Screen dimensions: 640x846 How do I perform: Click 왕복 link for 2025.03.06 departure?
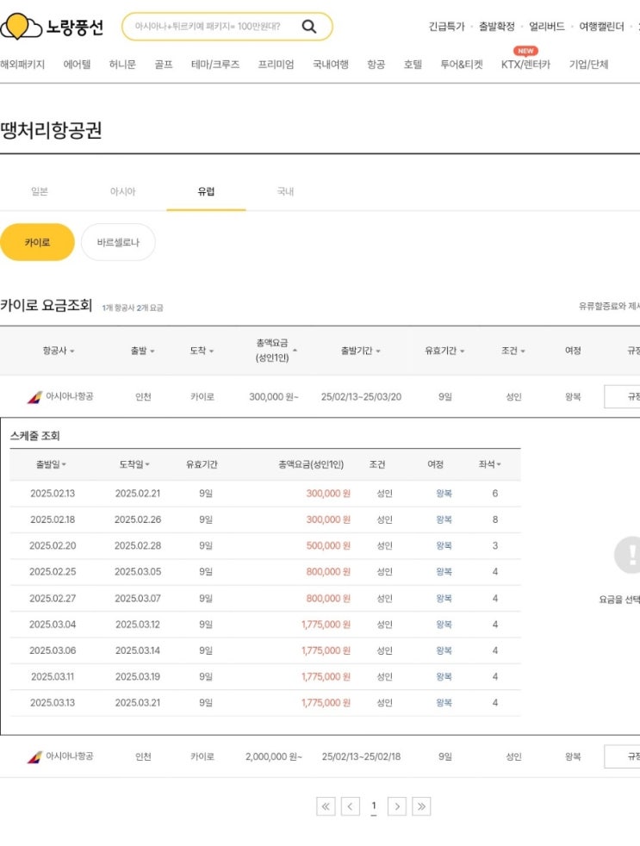pos(444,650)
